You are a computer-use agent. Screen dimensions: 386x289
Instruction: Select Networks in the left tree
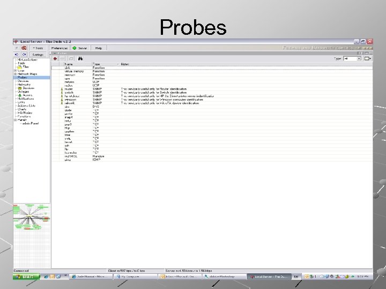(x=24, y=85)
